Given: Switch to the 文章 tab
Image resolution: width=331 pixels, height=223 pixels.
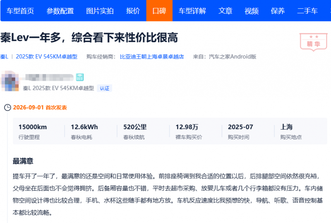Looking at the screenshot, I should pos(225,11).
